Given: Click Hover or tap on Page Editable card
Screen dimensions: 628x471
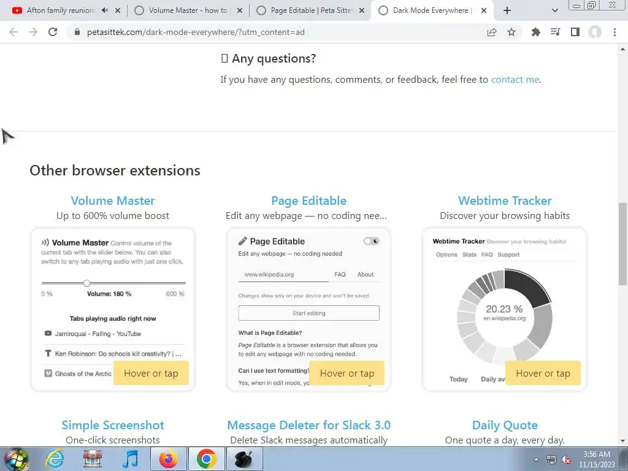Looking at the screenshot, I should point(347,373).
